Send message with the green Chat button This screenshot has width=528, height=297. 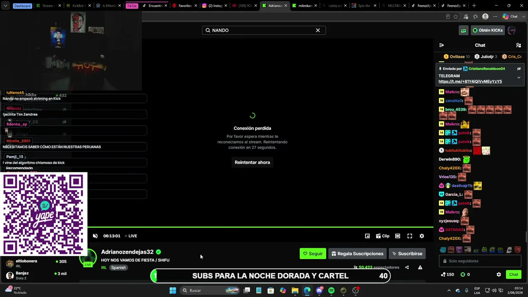514,274
